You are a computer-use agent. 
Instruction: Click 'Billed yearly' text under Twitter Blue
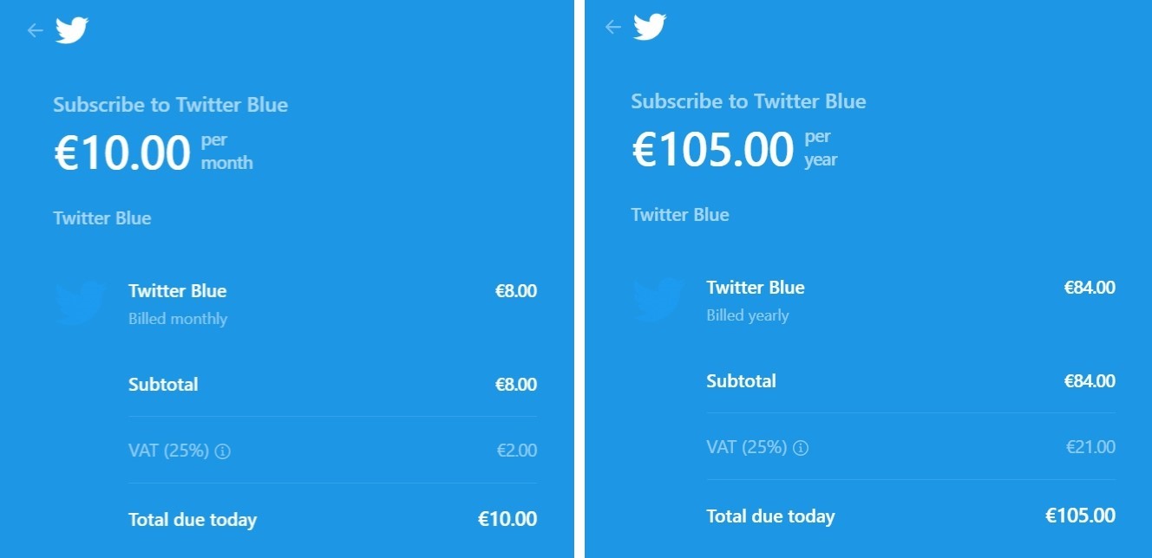coord(748,315)
